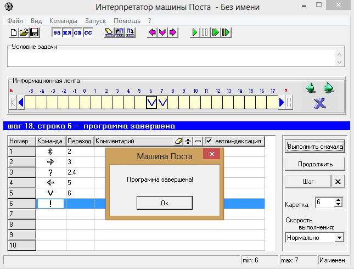This screenshot has height=269, width=354.
Task: Toggle mark in tape cell 10
Action: click(x=195, y=103)
